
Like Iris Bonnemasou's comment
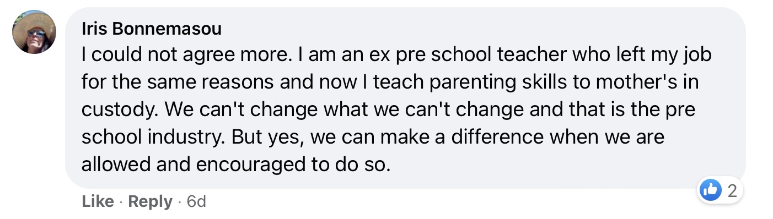pyautogui.click(x=98, y=202)
